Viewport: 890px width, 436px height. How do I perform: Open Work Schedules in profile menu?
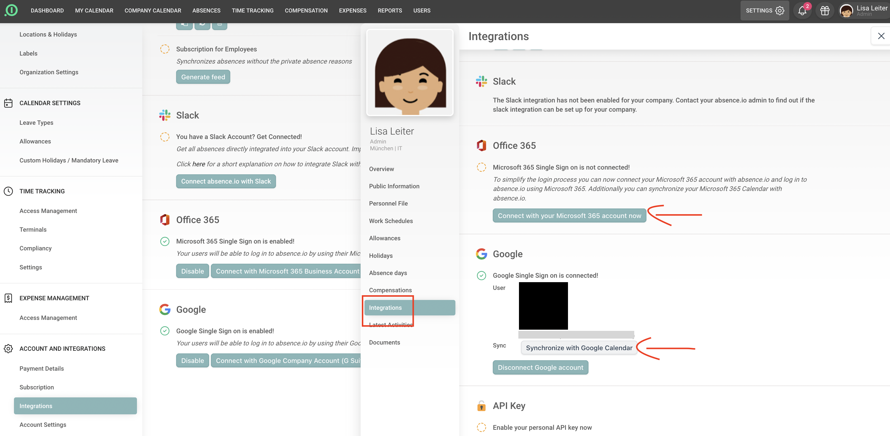(391, 221)
